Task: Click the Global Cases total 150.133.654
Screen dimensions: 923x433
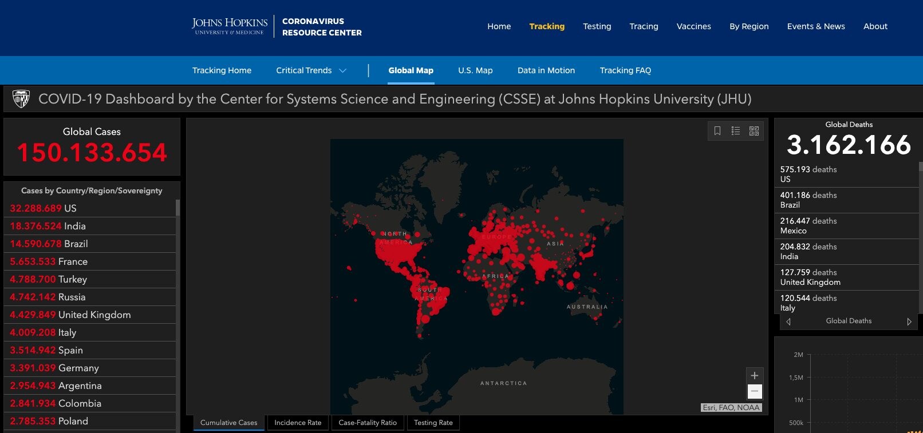Action: [92, 153]
